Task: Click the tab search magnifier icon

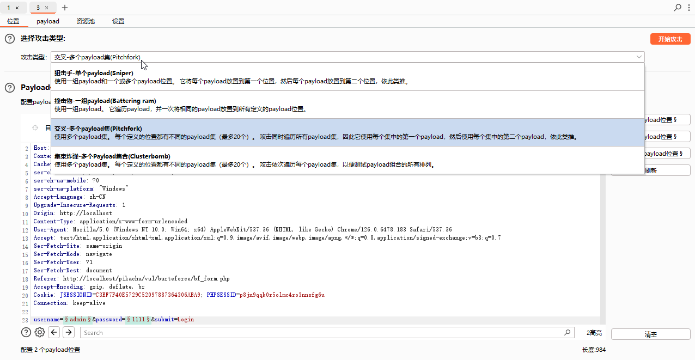Action: coord(678,8)
